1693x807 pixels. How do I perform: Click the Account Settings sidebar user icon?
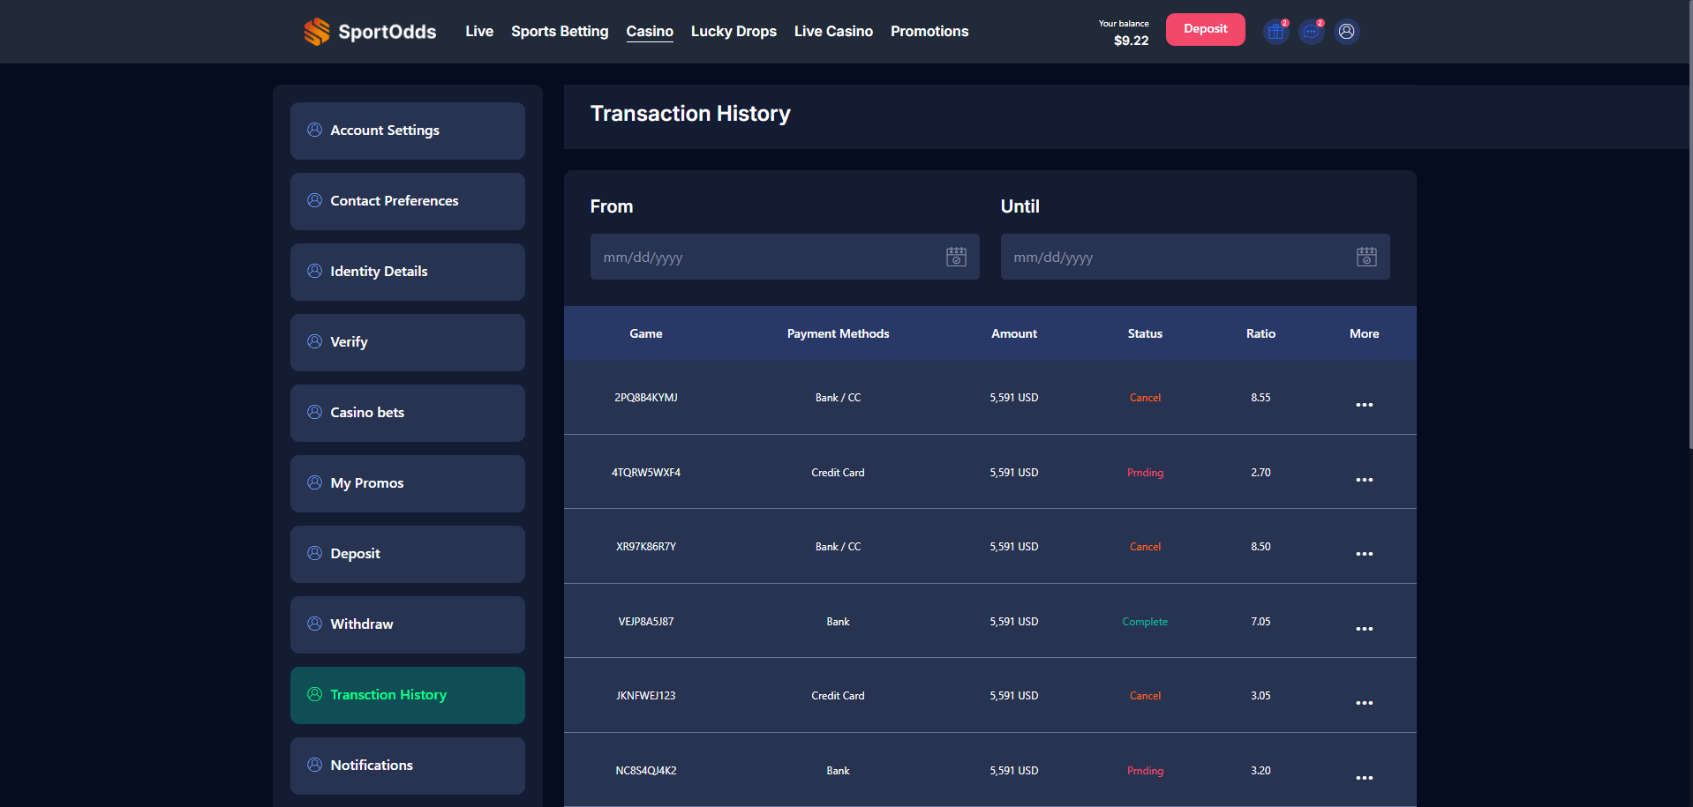314,130
